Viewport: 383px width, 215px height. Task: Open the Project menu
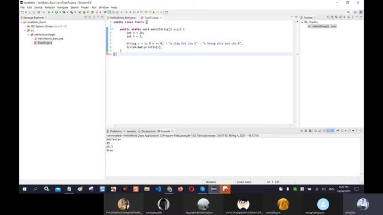85,8
